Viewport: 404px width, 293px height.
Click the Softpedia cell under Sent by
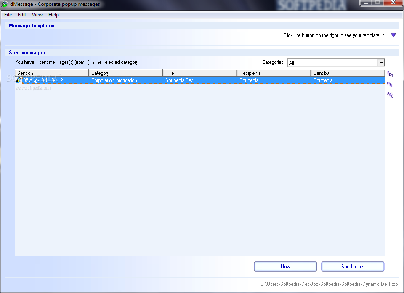(323, 80)
